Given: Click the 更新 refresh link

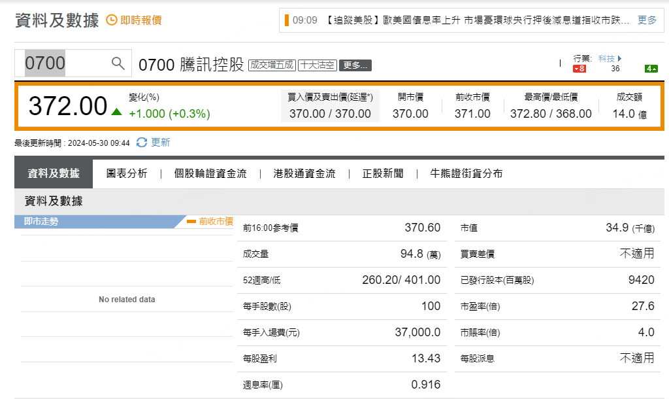Looking at the screenshot, I should coord(161,142).
